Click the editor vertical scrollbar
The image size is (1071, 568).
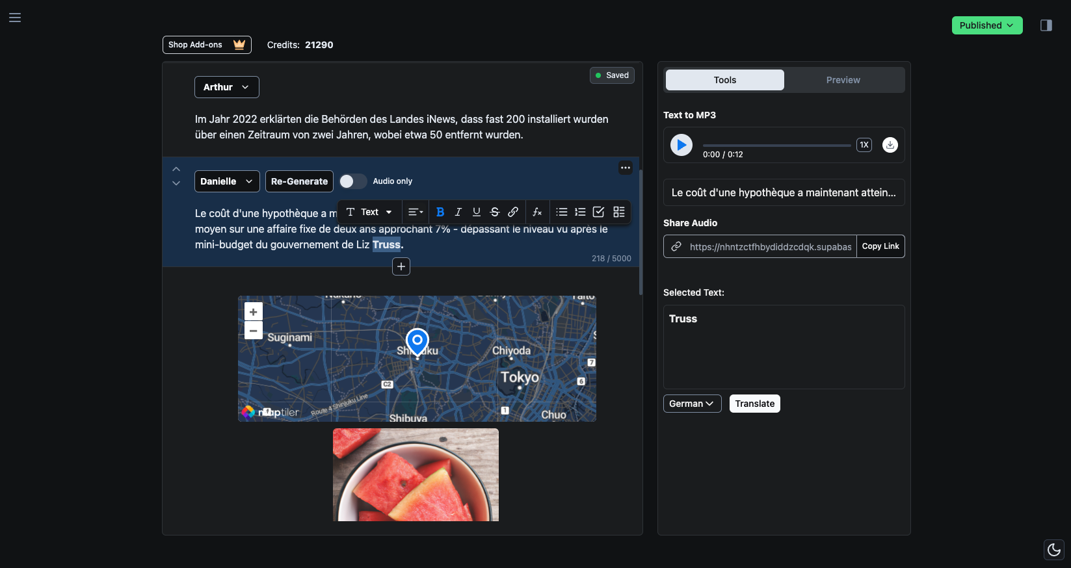641,232
